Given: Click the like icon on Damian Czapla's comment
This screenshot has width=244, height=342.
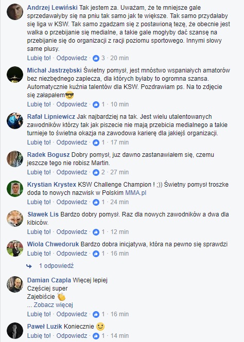Looking at the screenshot, I should (96, 314).
